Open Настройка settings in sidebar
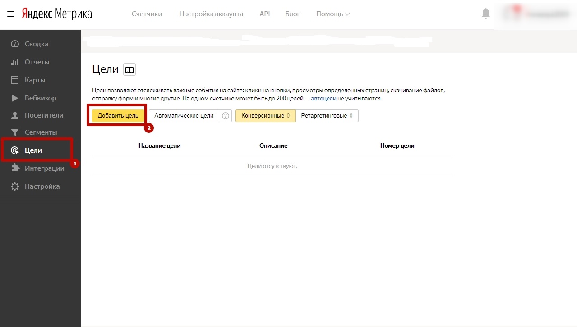The height and width of the screenshot is (327, 577). pos(42,186)
